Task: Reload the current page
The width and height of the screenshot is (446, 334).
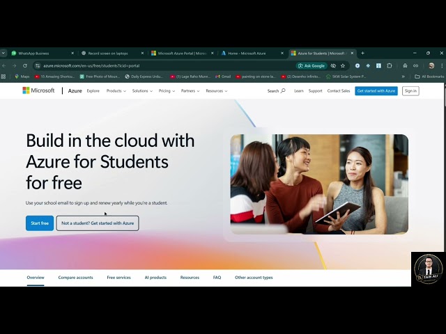Action: click(x=25, y=65)
